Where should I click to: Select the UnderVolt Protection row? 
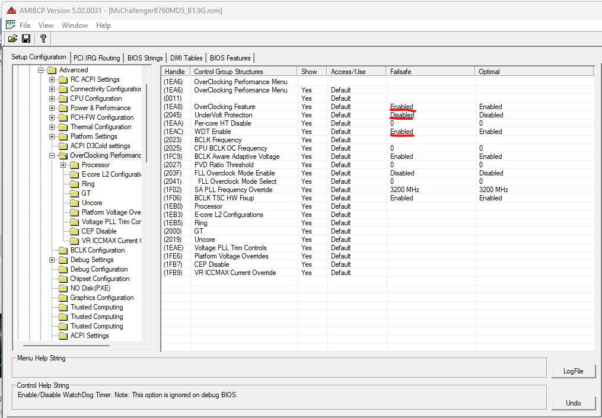378,115
